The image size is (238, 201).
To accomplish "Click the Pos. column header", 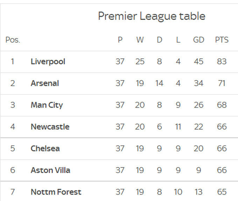I will [x=13, y=40].
